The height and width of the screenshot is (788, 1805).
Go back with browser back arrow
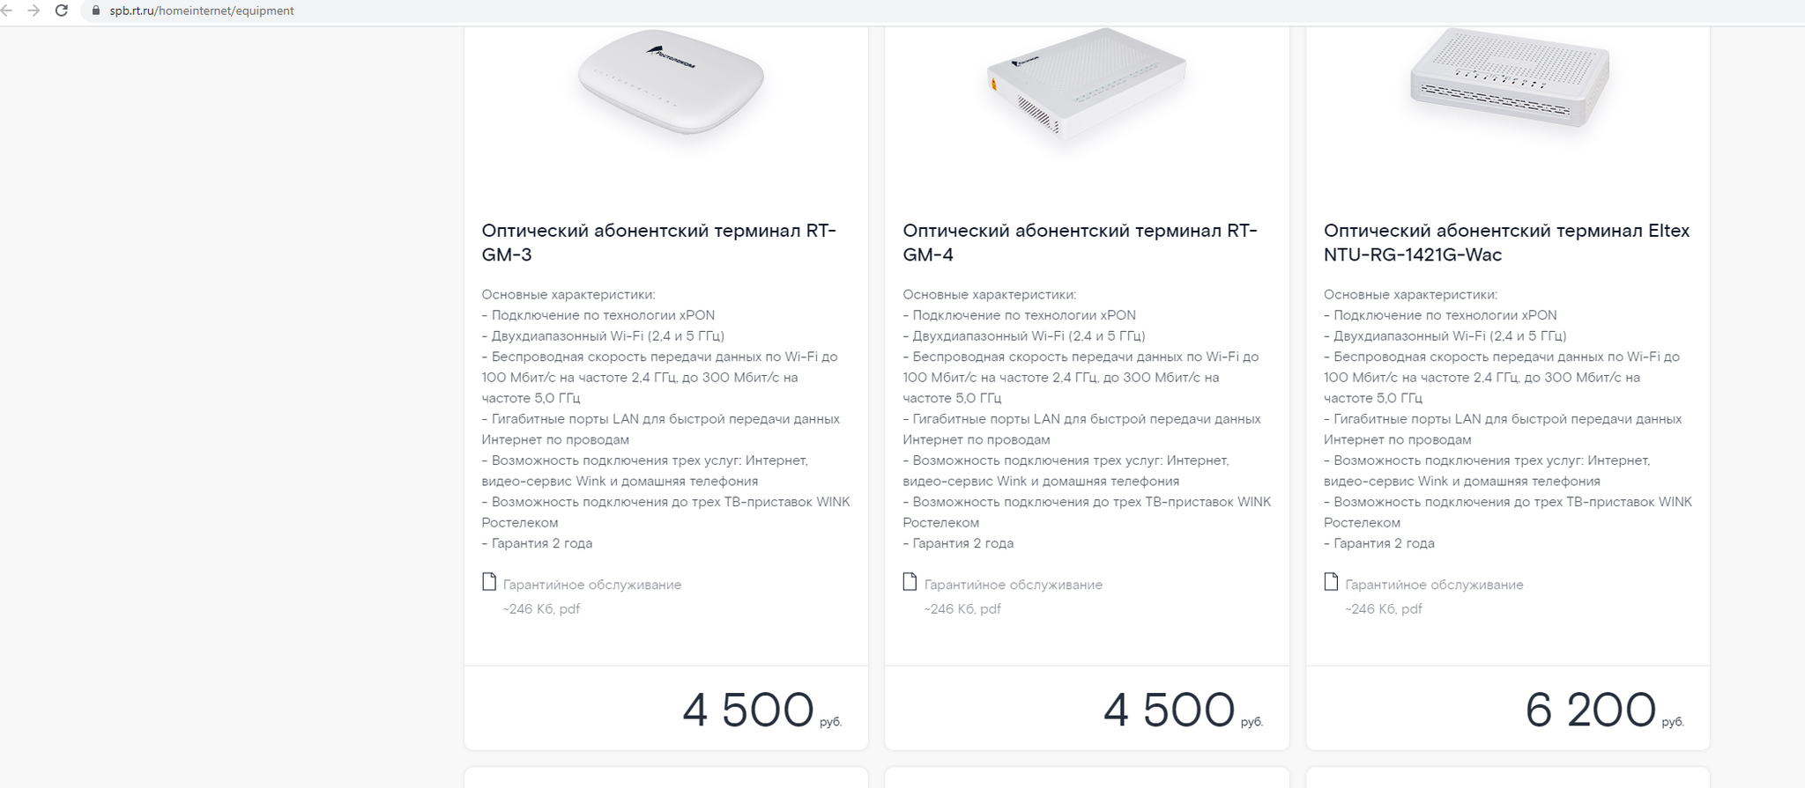coord(6,11)
